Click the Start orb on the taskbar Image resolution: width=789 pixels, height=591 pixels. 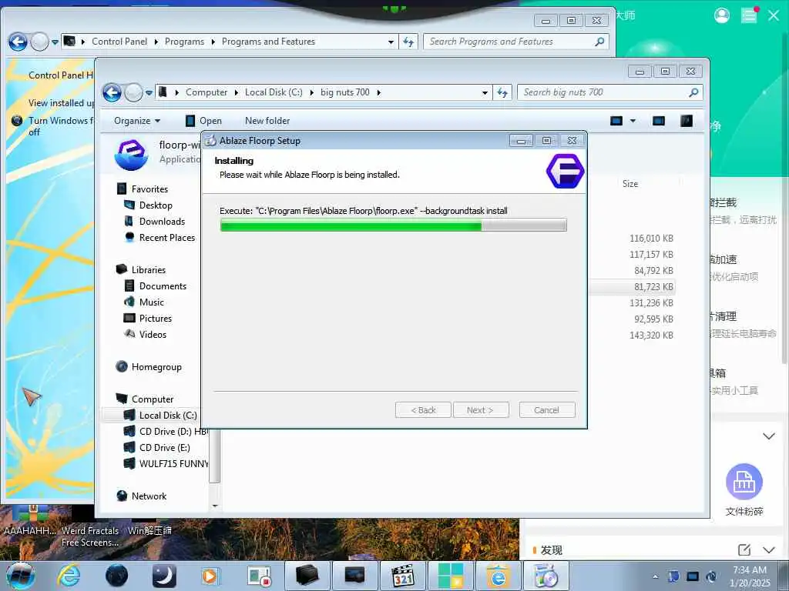coord(21,576)
